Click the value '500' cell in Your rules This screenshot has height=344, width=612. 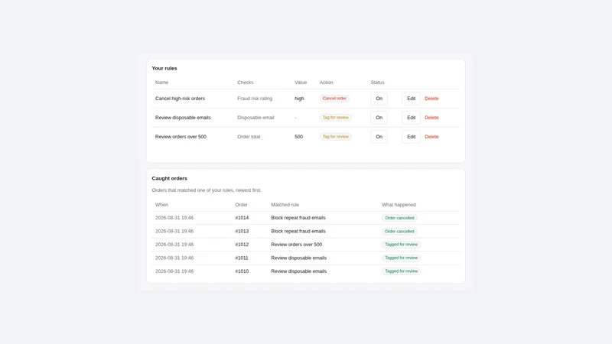(x=298, y=137)
